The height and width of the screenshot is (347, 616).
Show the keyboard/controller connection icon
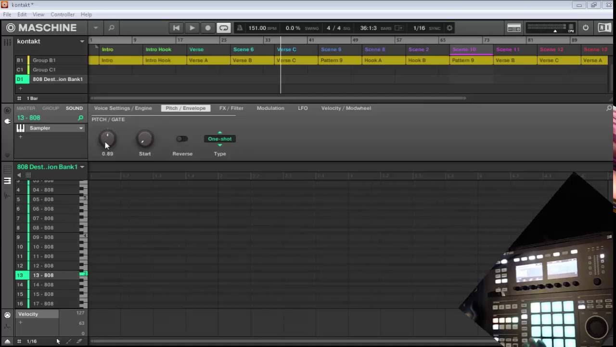(514, 28)
